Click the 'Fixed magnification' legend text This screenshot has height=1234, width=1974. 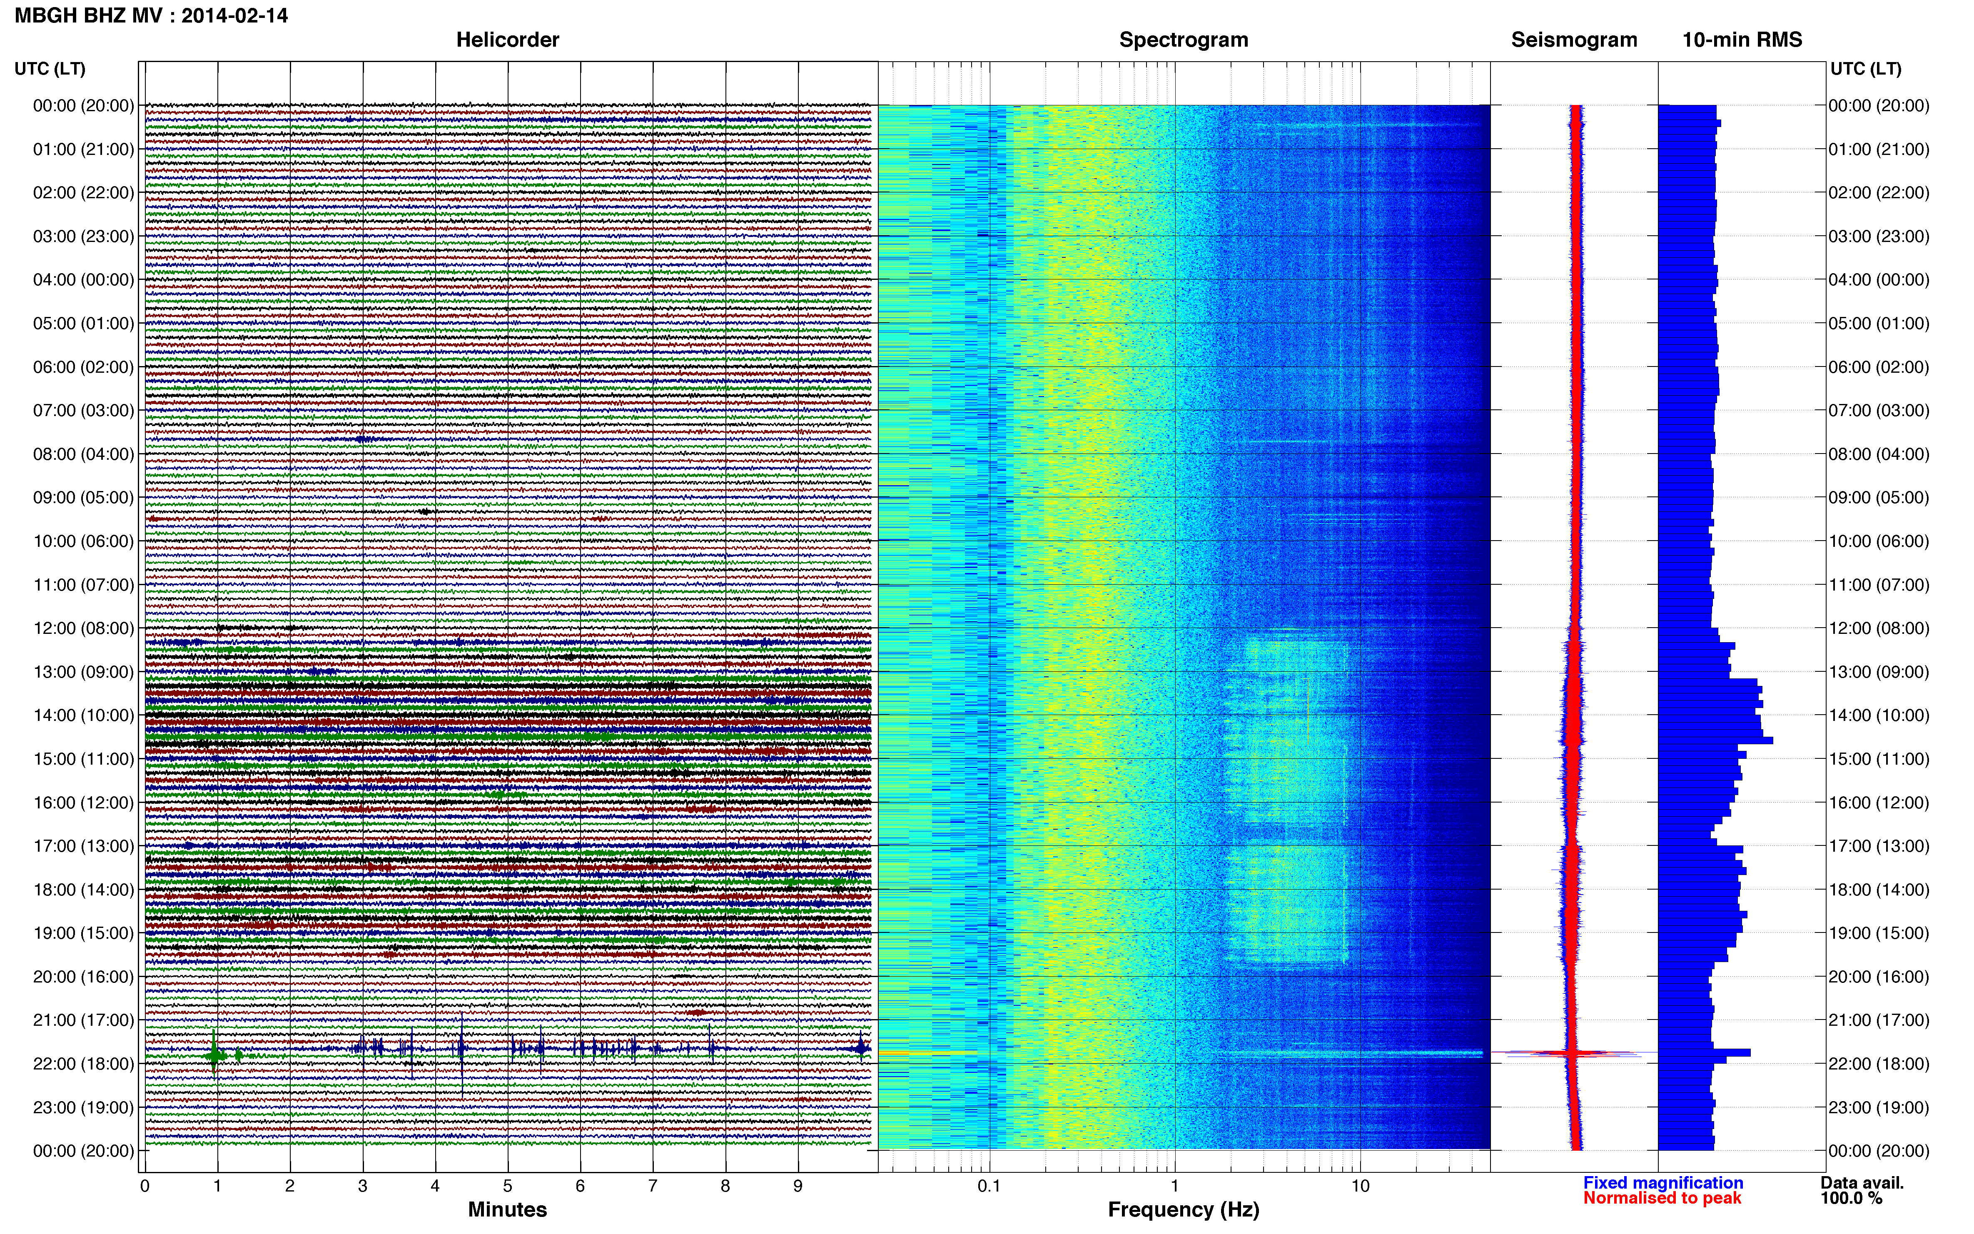click(1663, 1183)
